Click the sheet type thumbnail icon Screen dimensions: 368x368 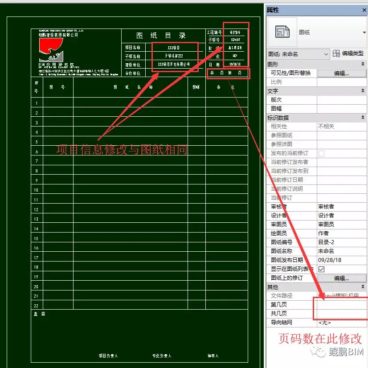[282, 33]
